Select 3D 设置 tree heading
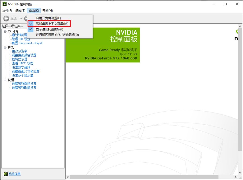 coord(13,32)
